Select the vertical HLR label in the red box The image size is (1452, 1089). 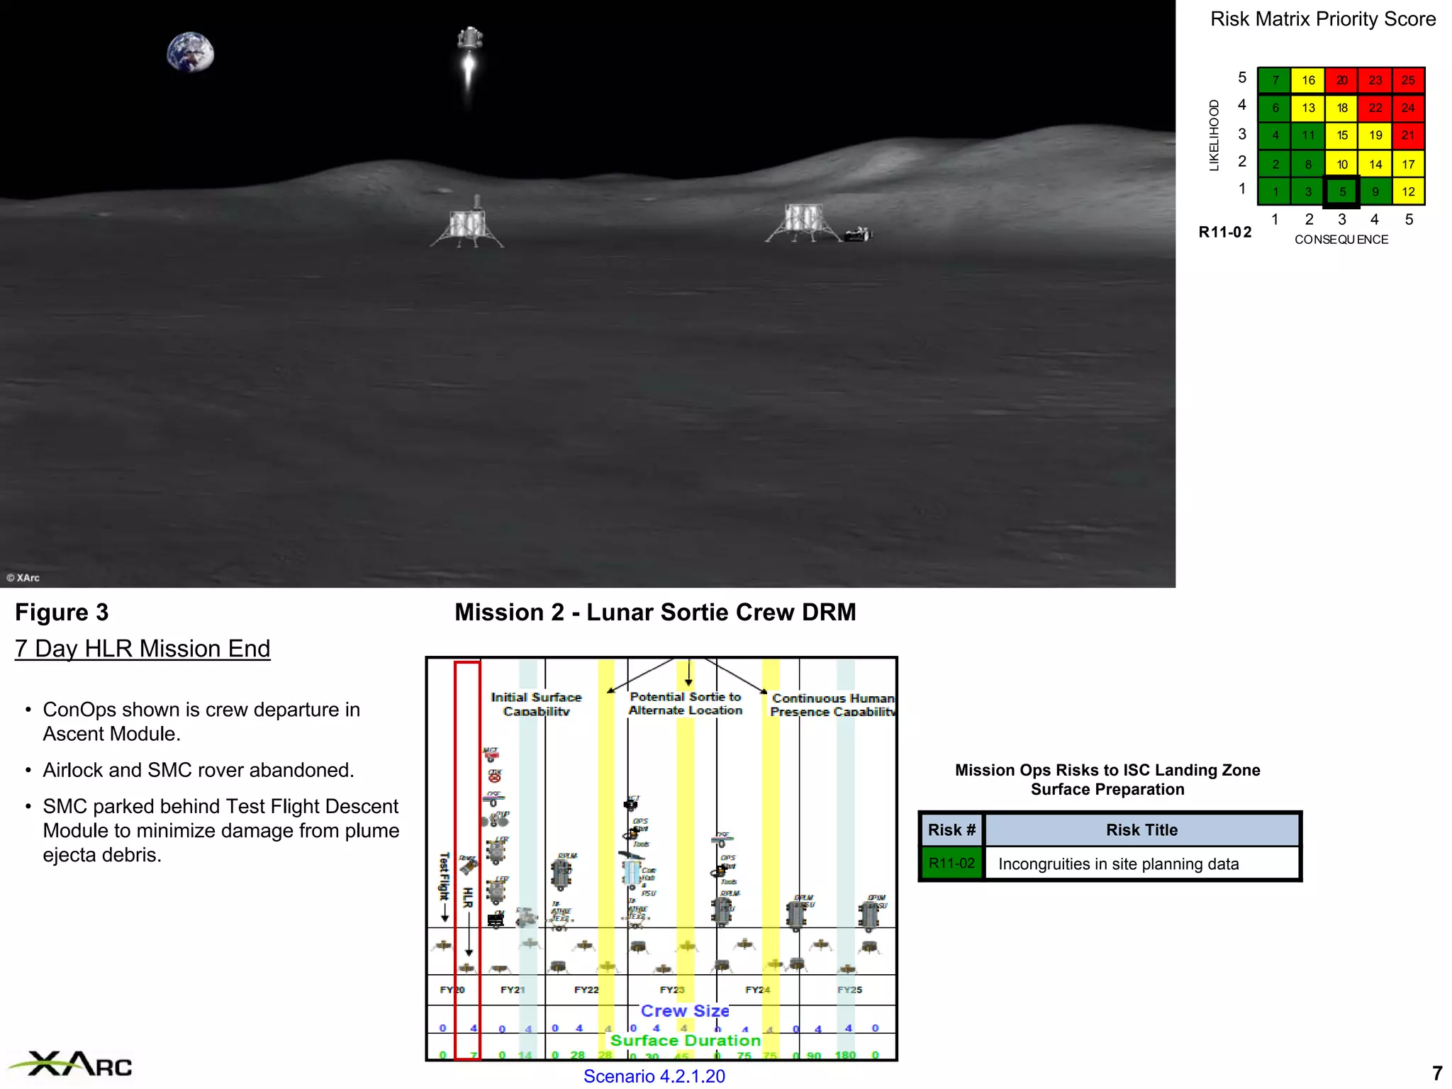[467, 897]
